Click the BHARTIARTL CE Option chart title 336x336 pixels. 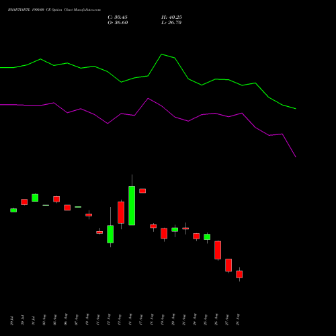click(x=54, y=10)
